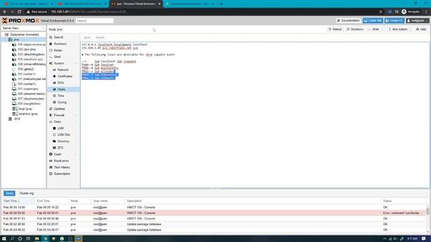Open the Search item in node menu
Screen dimensions: 431x242
(x=59, y=38)
